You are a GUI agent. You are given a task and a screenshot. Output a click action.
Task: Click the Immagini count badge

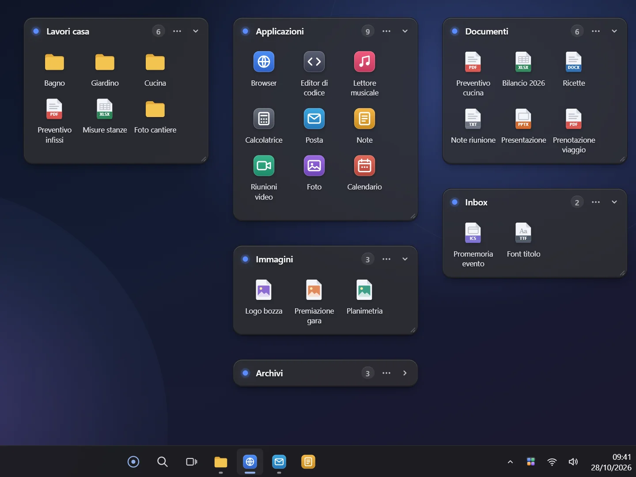point(367,259)
